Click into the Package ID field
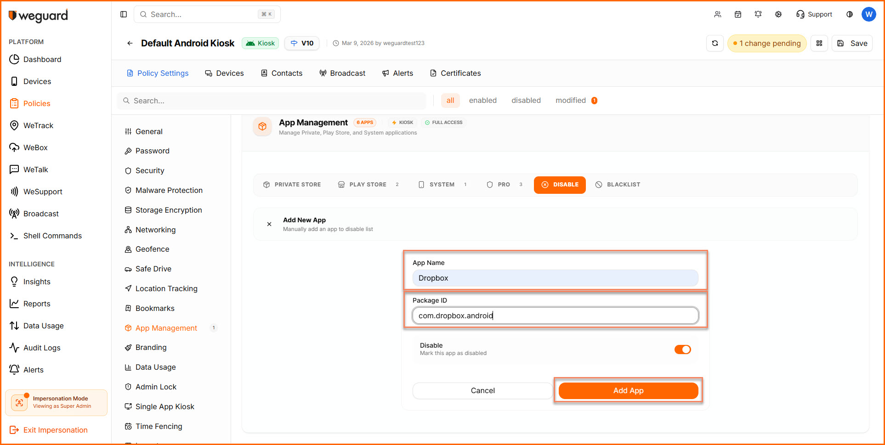885x445 pixels. click(555, 315)
